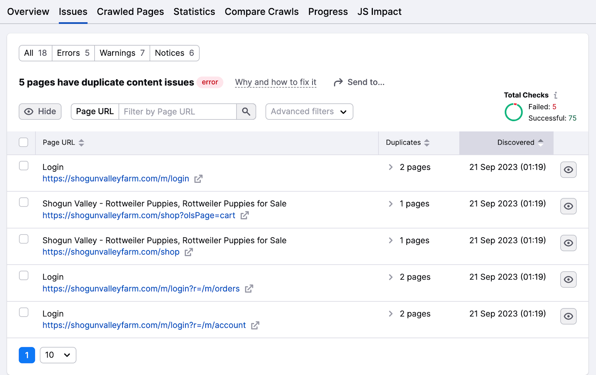596x375 pixels.
Task: Switch to the Compare Crawls tab
Action: (x=261, y=12)
